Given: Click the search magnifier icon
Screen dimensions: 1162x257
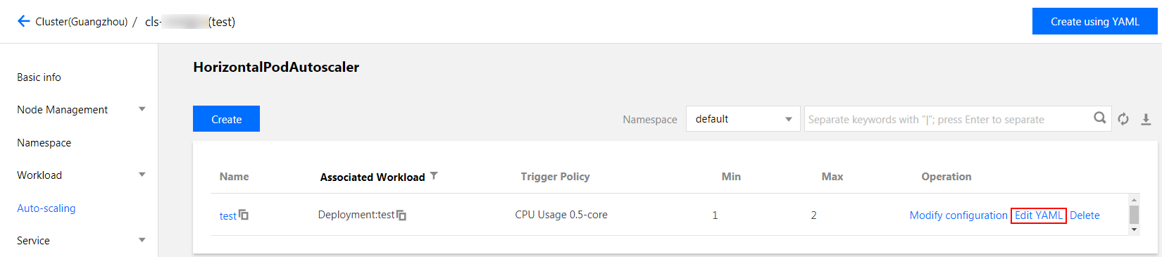Looking at the screenshot, I should point(1099,118).
